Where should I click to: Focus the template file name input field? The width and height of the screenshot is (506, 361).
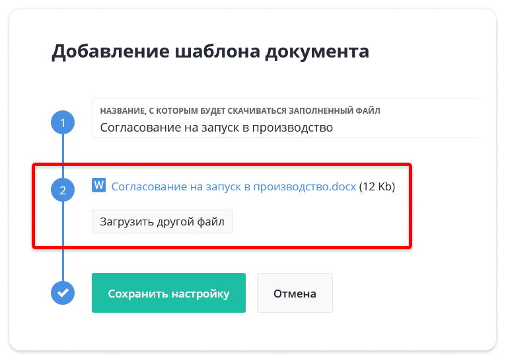pos(285,118)
